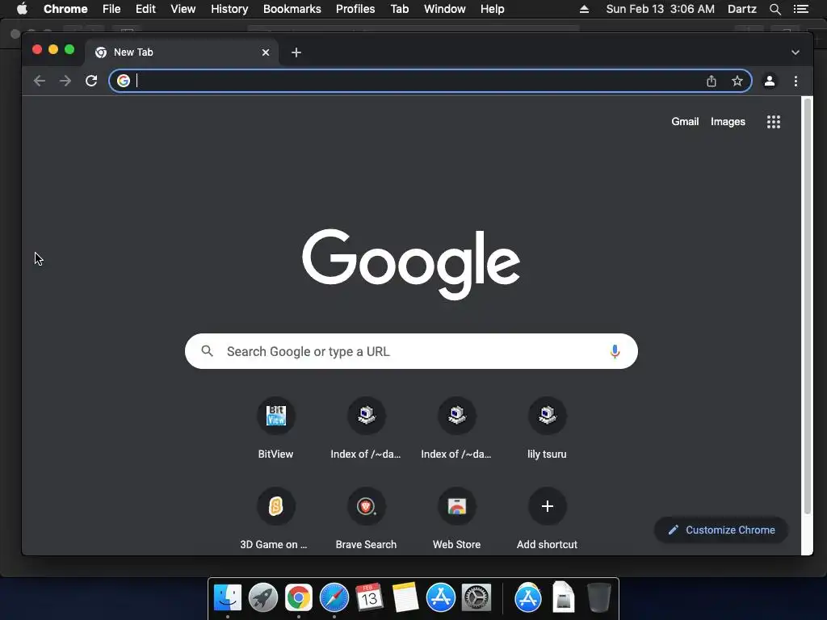Open the Bookmarks menu
This screenshot has width=827, height=620.
click(292, 9)
